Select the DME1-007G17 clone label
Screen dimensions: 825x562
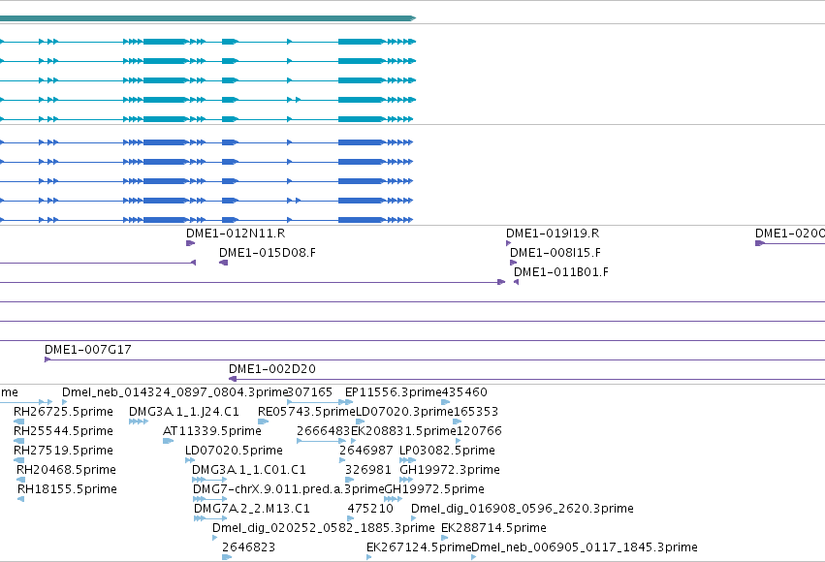[88, 350]
